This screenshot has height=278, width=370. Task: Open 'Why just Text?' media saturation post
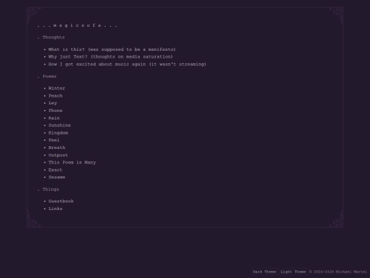pos(111,57)
